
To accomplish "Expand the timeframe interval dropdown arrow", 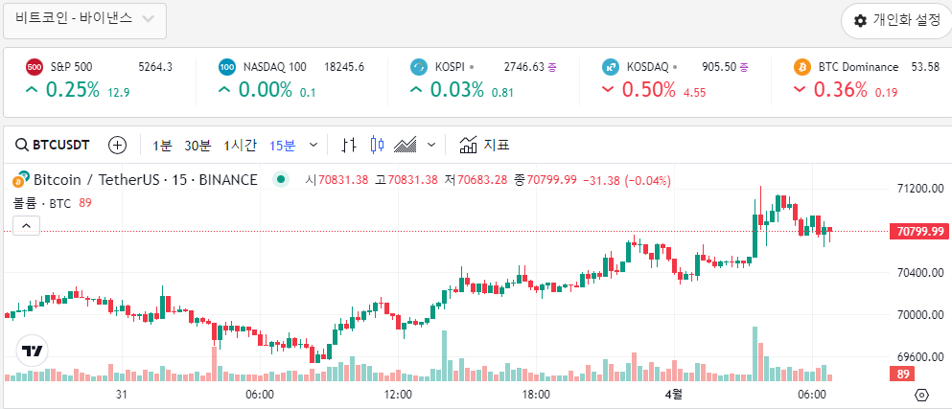I will (314, 146).
